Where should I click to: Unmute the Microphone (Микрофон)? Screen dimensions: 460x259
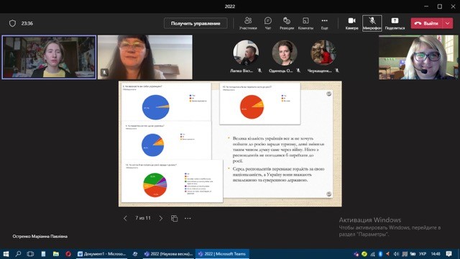coord(372,23)
